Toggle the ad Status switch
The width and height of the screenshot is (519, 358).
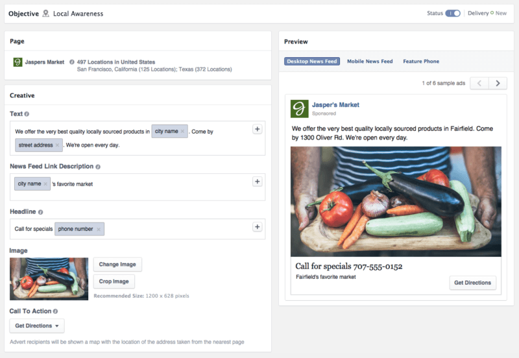coord(452,13)
